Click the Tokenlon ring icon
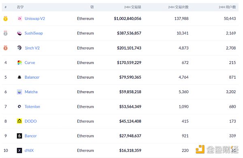This screenshot has width=243, height=158. (19, 107)
